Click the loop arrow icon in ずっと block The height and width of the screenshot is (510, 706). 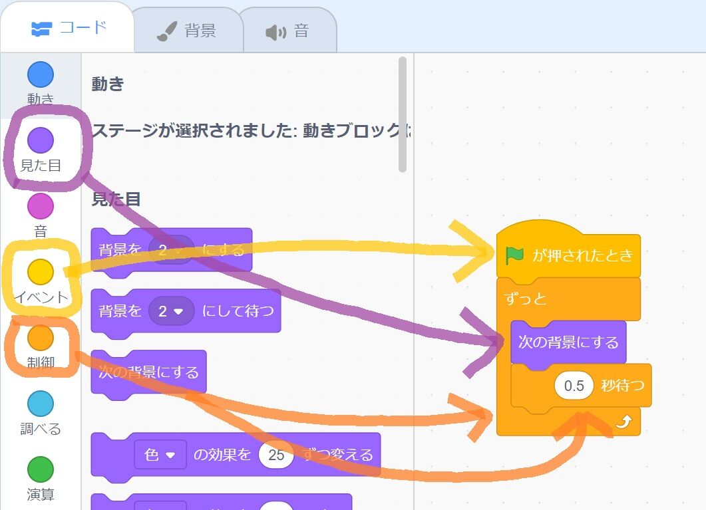click(624, 422)
